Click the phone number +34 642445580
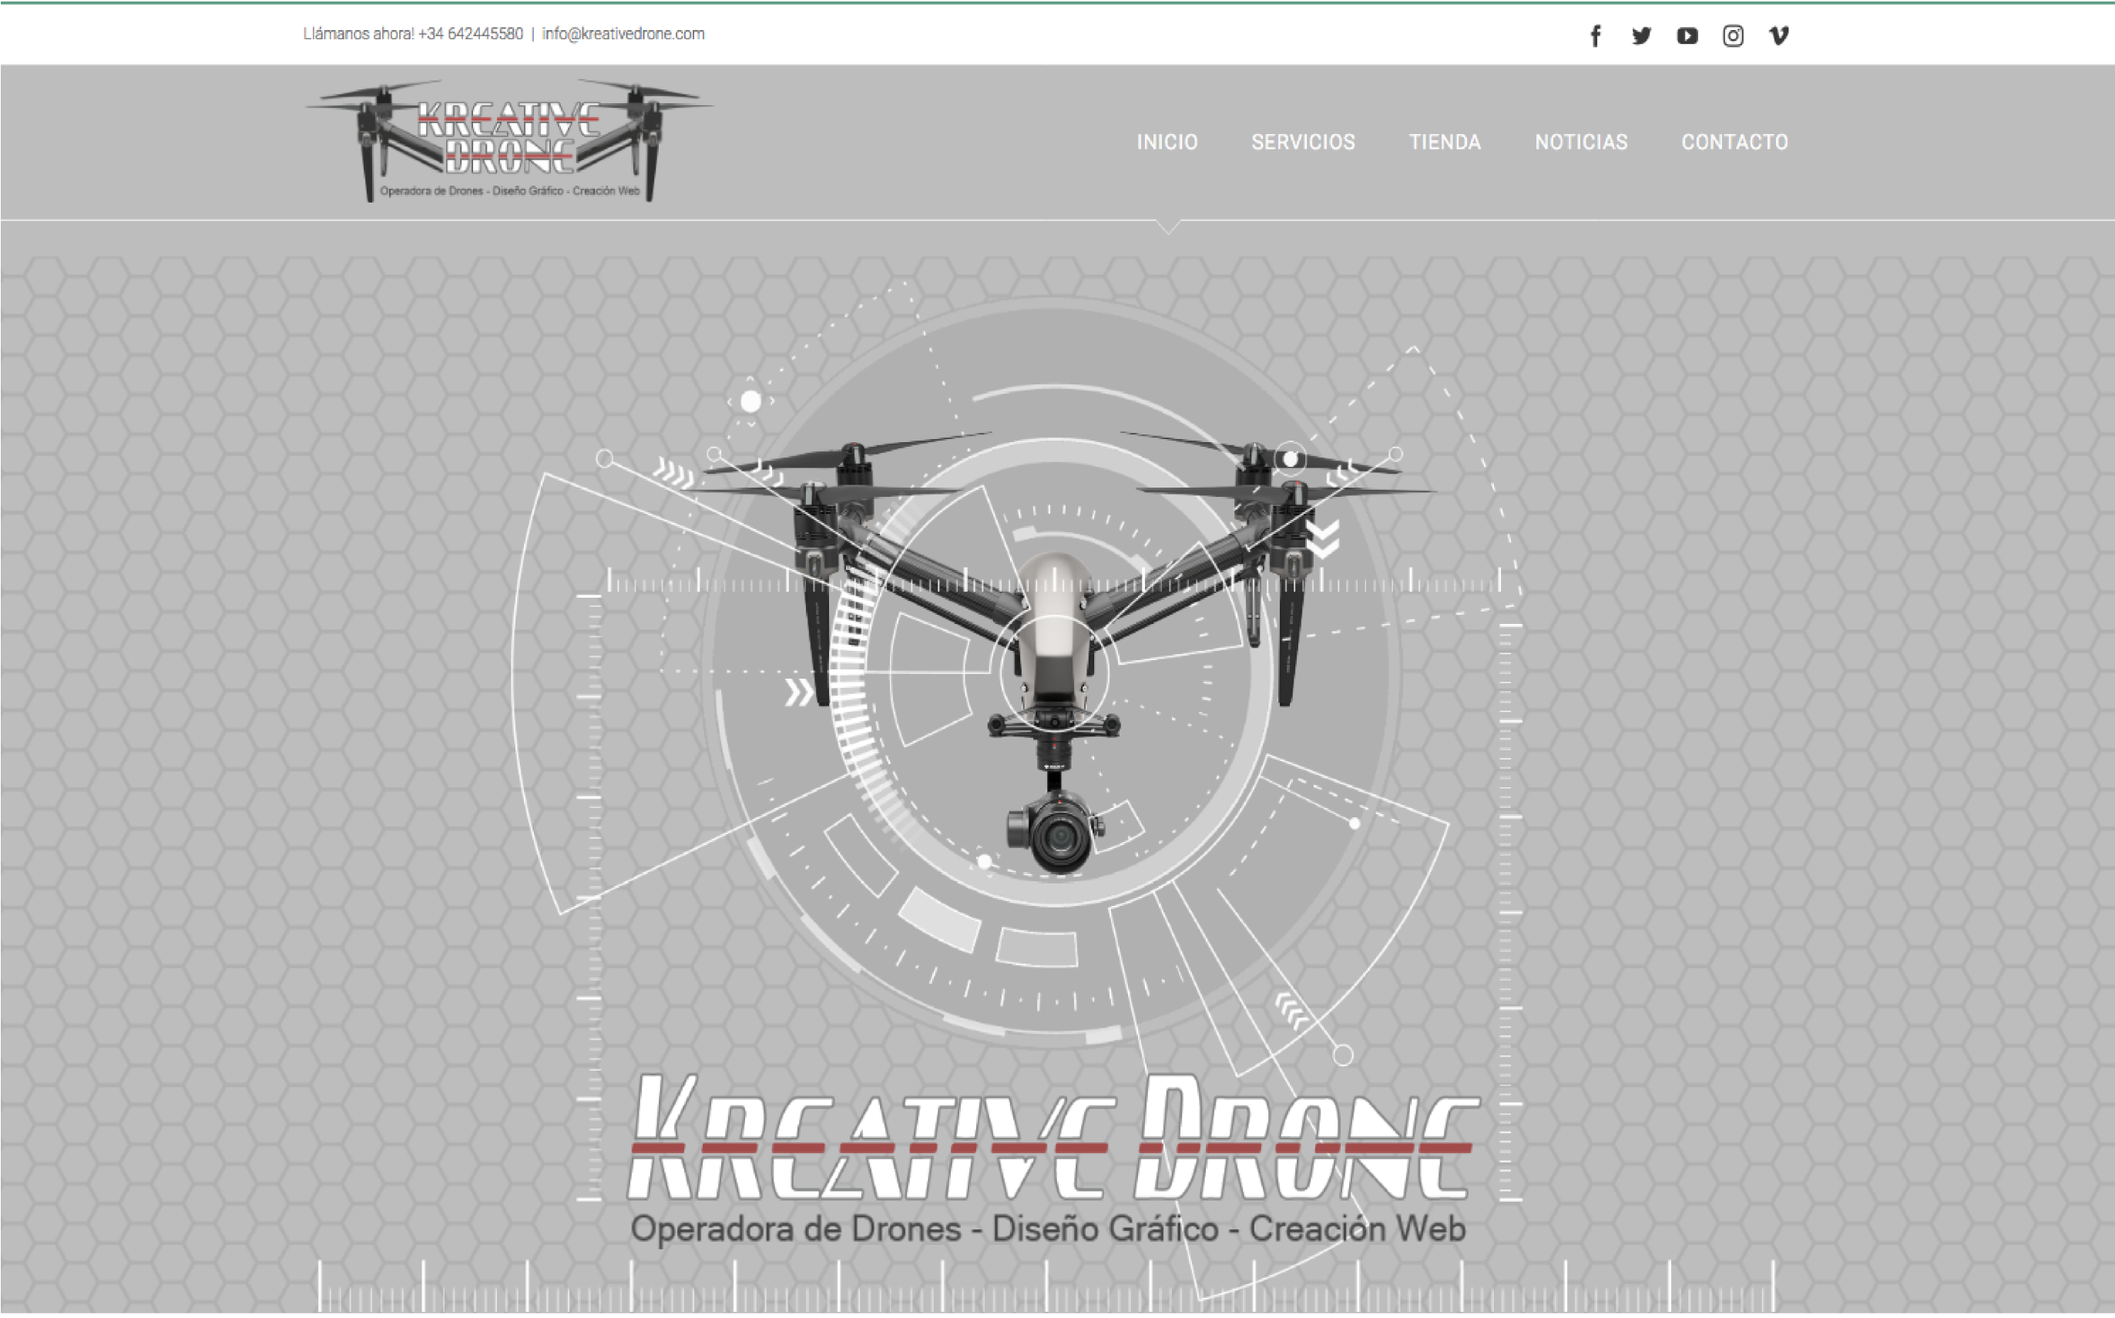 coord(470,34)
